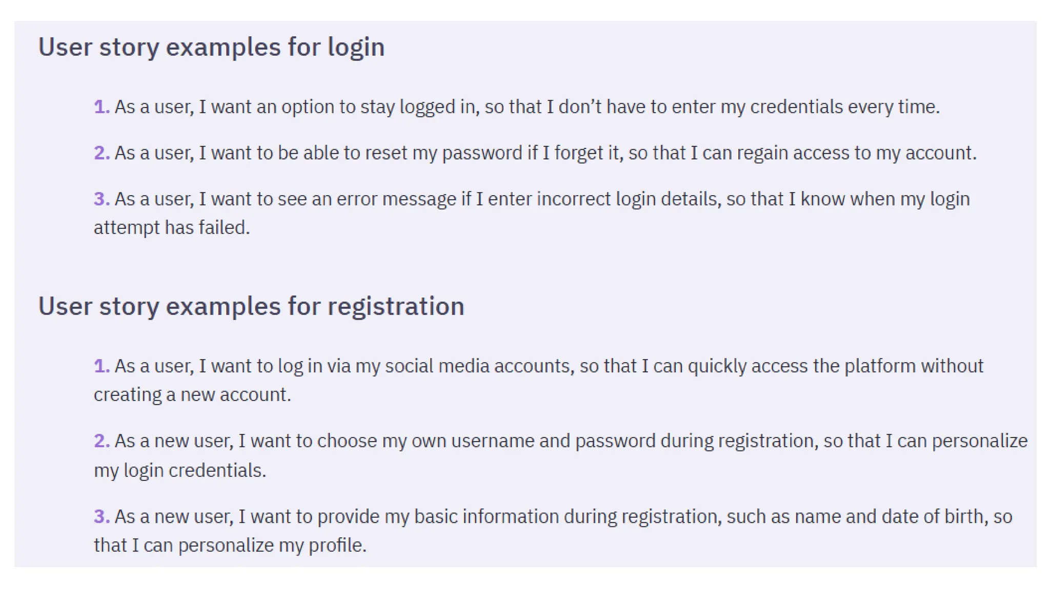
Task: Click the "creating a new account." text line
Action: 192,395
